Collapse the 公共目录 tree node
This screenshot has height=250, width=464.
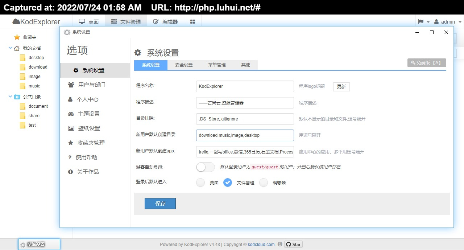[10, 97]
